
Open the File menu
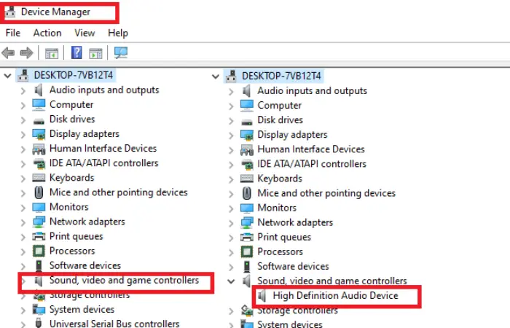[x=13, y=33]
